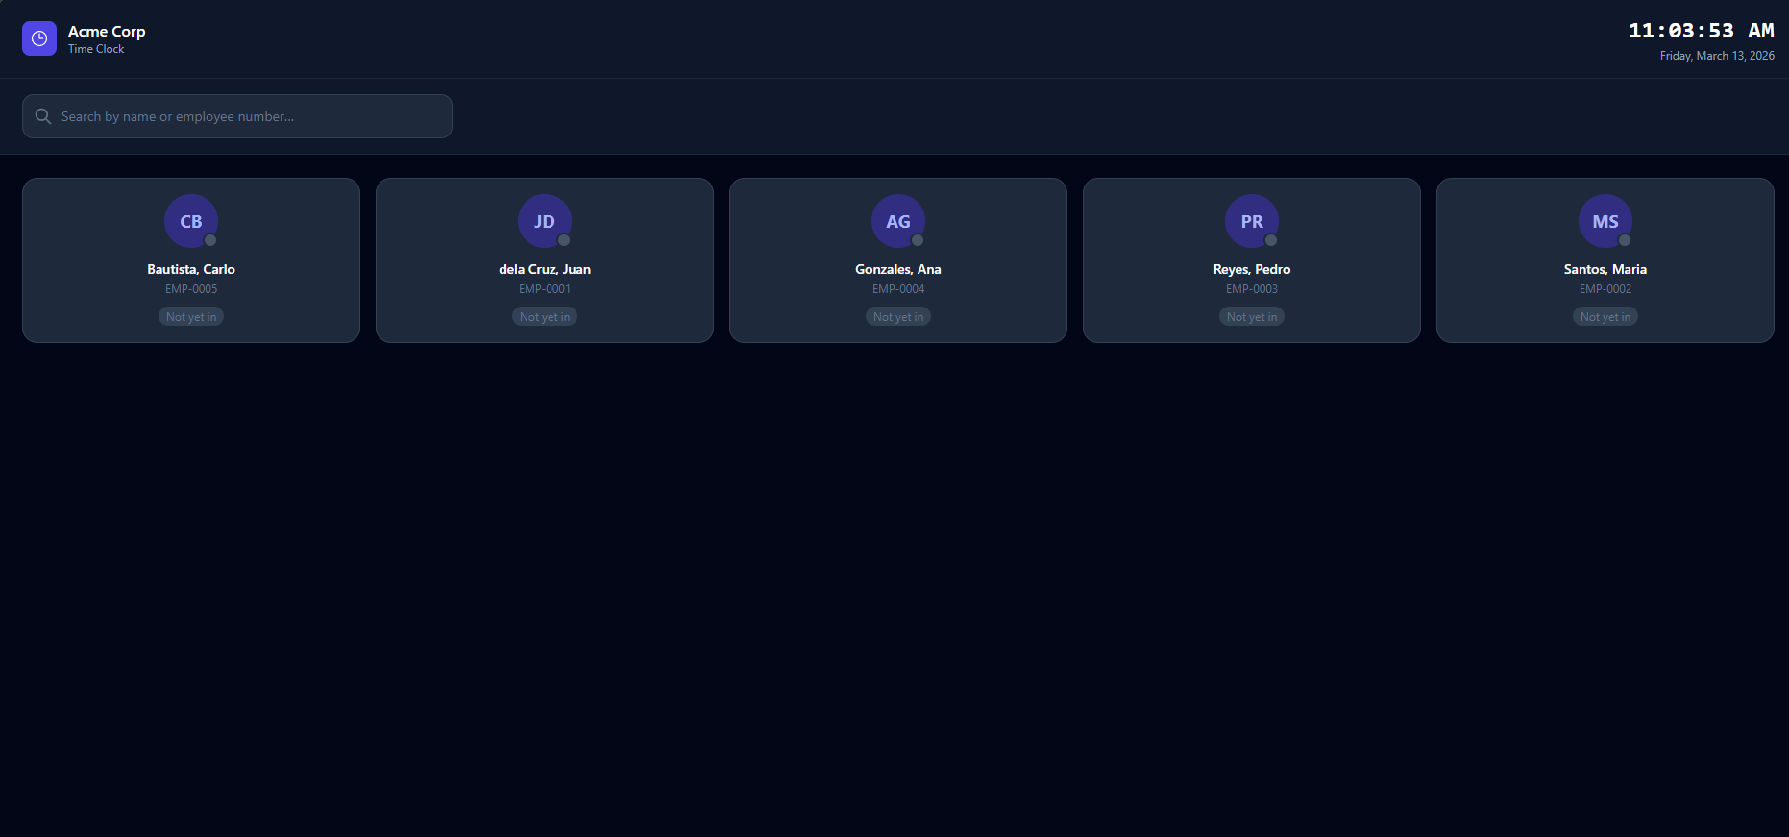
Task: Click the Acme Corp clock logo icon
Action: coord(39,38)
